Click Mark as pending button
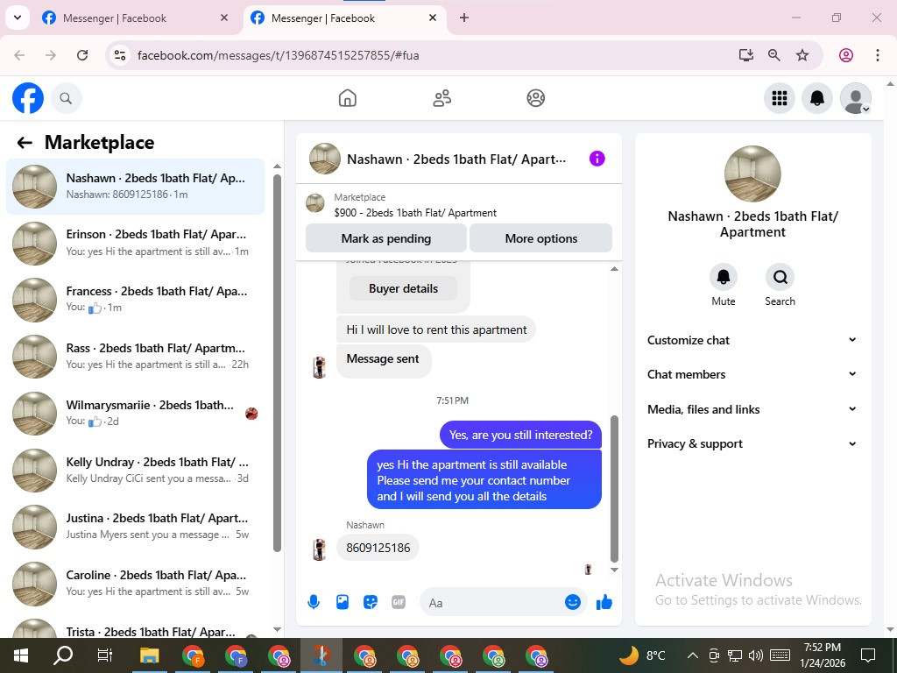897x673 pixels. 386,238
